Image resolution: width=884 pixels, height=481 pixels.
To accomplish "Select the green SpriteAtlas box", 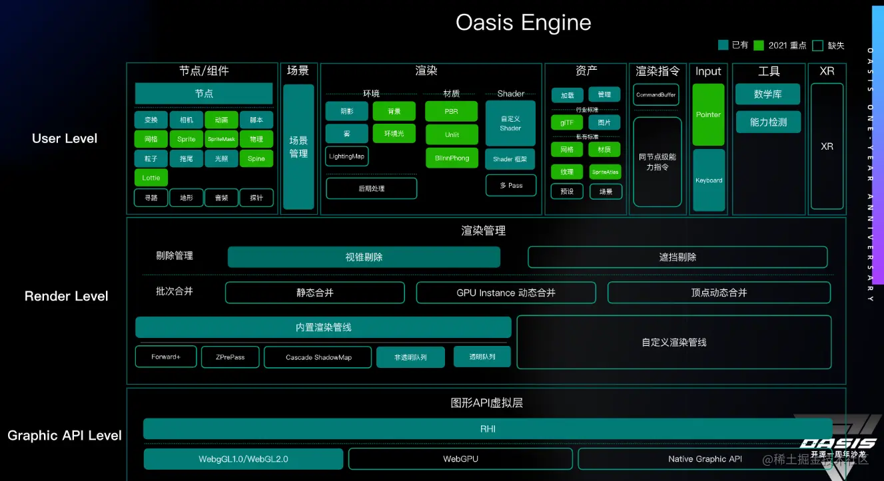I will pos(605,172).
